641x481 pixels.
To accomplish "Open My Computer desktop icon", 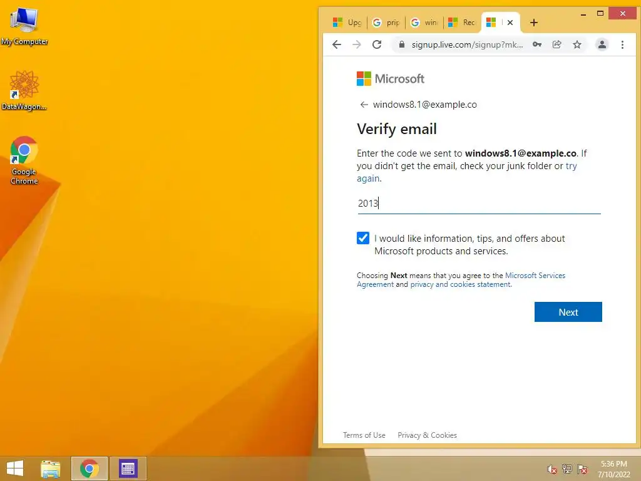I will [24, 26].
